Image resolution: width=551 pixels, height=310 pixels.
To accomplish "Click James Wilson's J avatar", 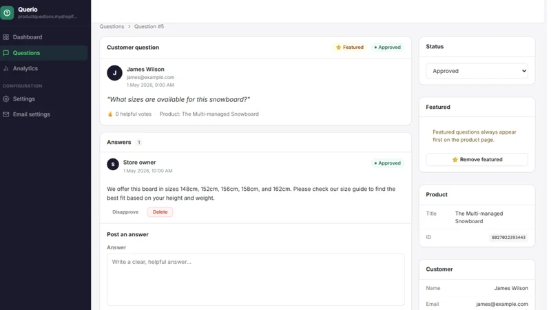I will click(114, 73).
